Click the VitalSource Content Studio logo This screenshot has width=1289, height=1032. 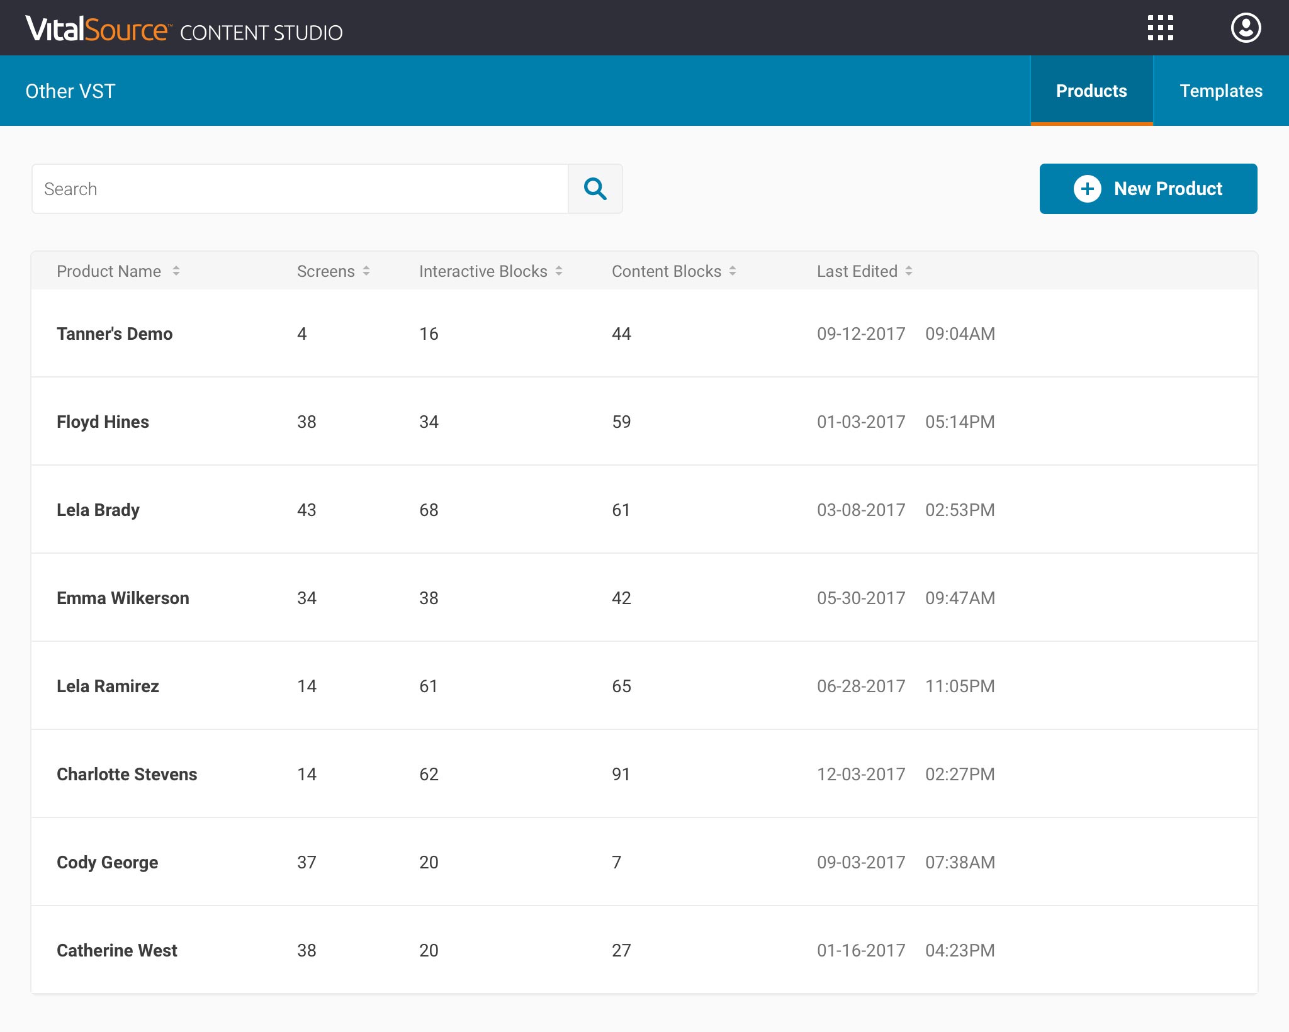point(184,29)
